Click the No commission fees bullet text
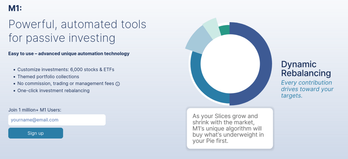348x159 pixels. 66,84
